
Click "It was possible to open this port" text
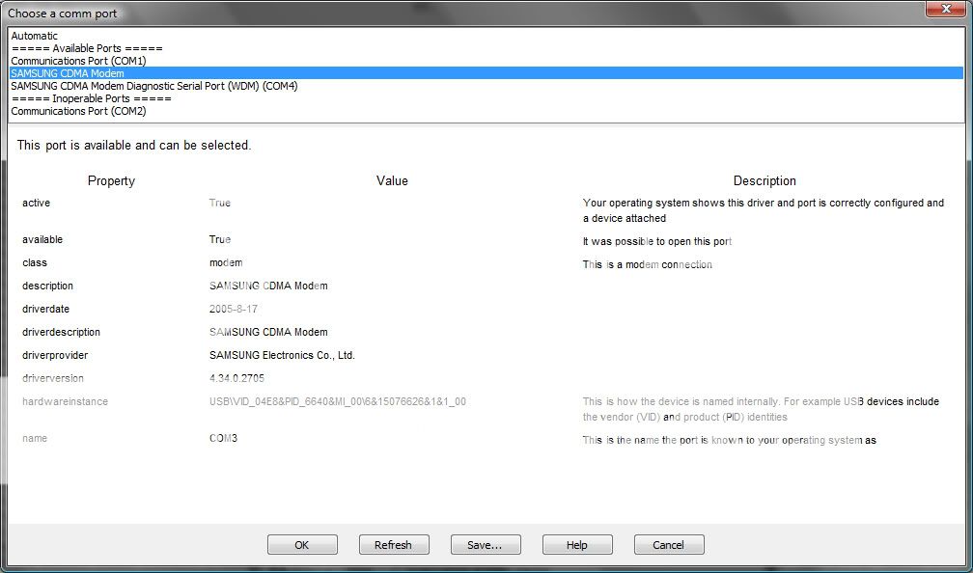coord(657,241)
